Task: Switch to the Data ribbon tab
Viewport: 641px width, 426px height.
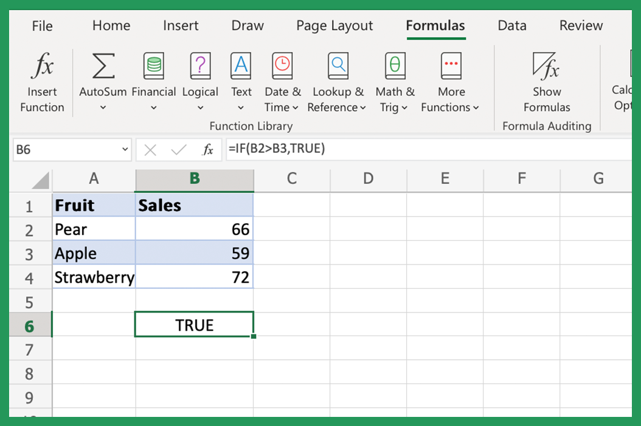Action: click(x=511, y=25)
